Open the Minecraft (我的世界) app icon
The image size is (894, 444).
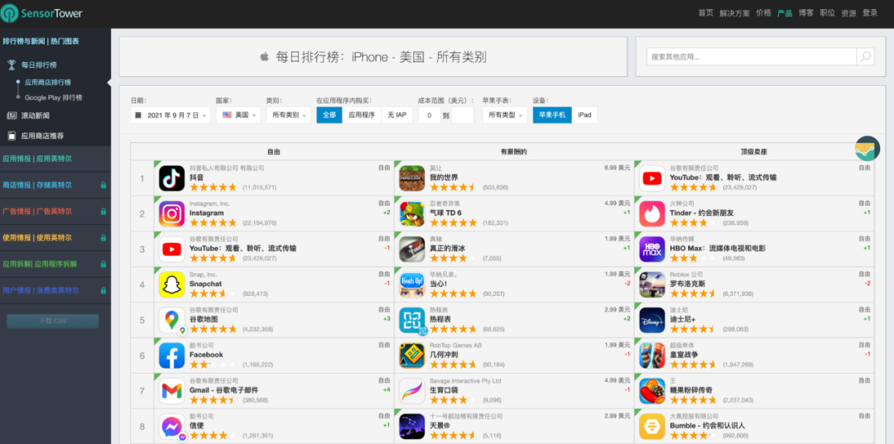411,178
